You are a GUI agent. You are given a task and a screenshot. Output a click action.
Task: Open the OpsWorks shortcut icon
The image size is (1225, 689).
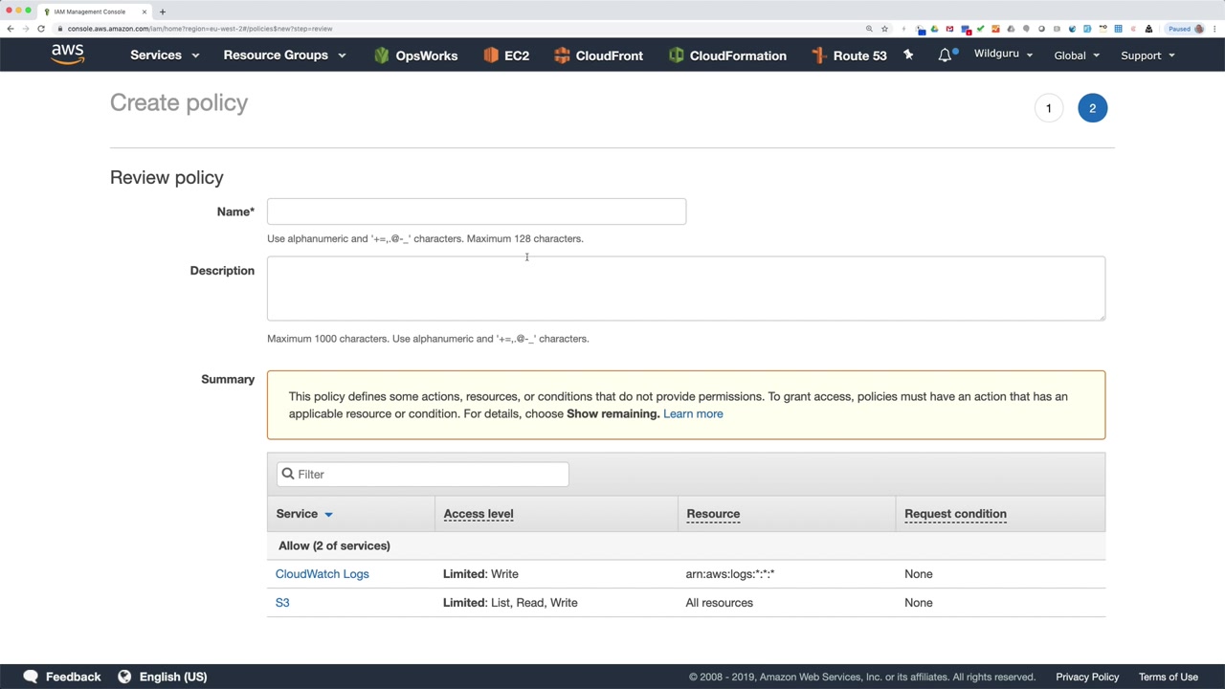pyautogui.click(x=382, y=56)
